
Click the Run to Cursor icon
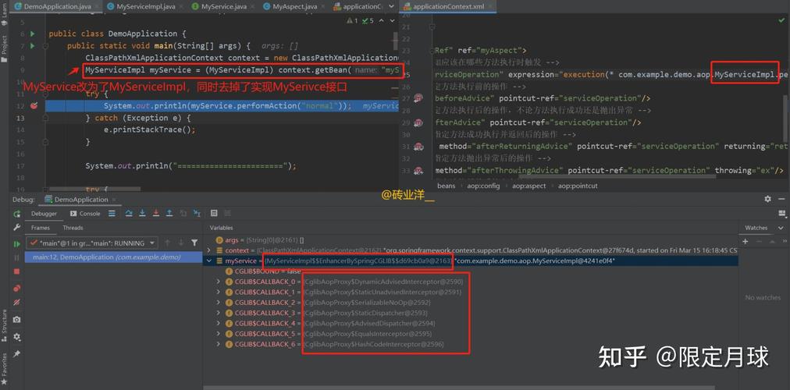[197, 214]
